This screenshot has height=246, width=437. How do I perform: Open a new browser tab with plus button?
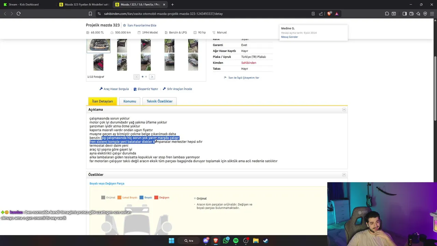coord(172,4)
